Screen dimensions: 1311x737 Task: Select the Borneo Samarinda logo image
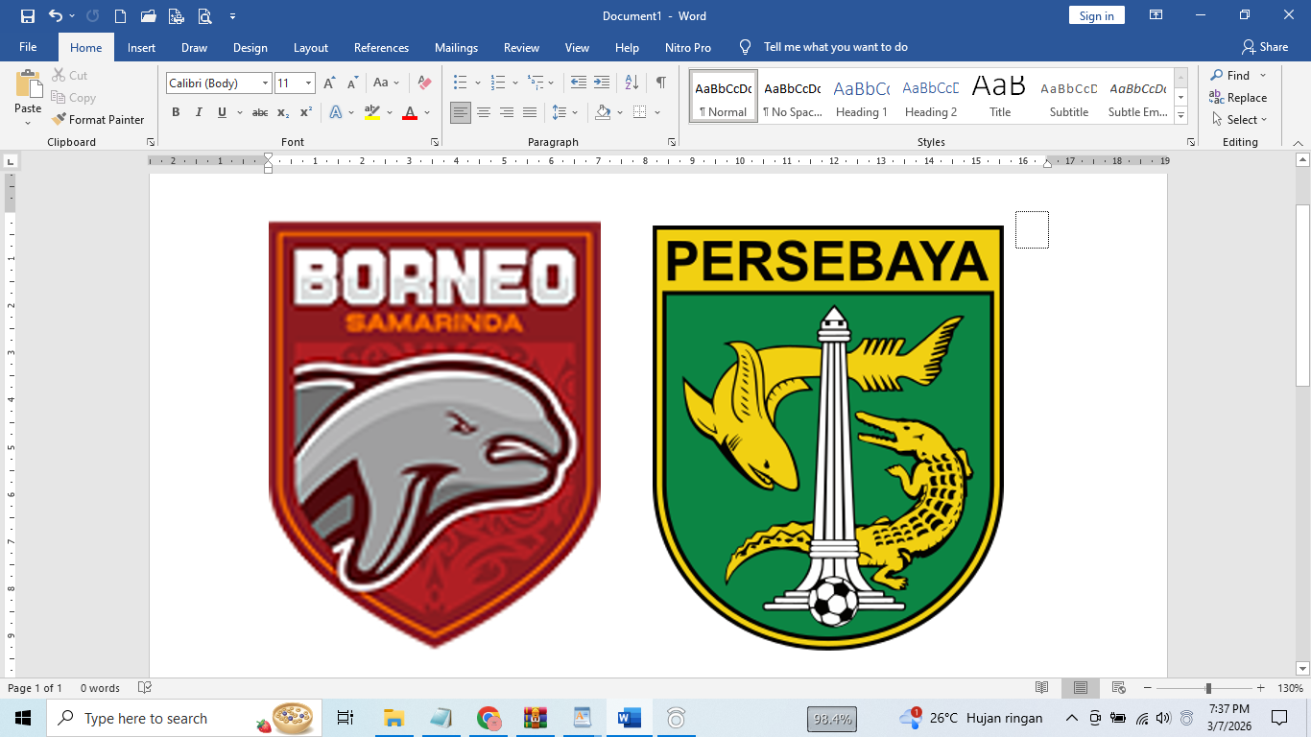click(x=435, y=435)
